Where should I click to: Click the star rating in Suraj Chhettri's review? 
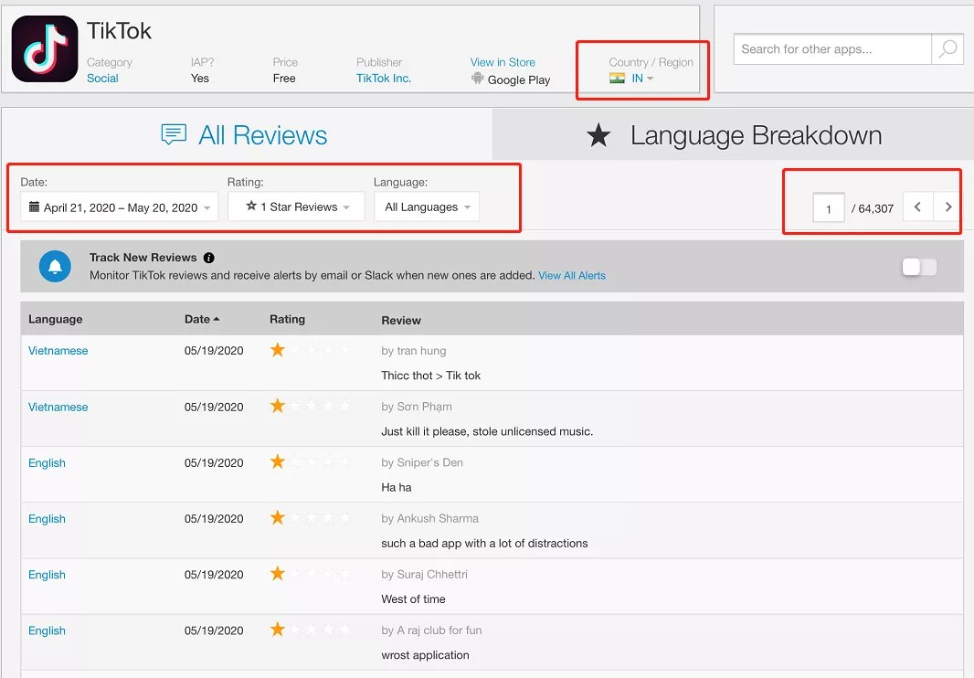point(310,574)
